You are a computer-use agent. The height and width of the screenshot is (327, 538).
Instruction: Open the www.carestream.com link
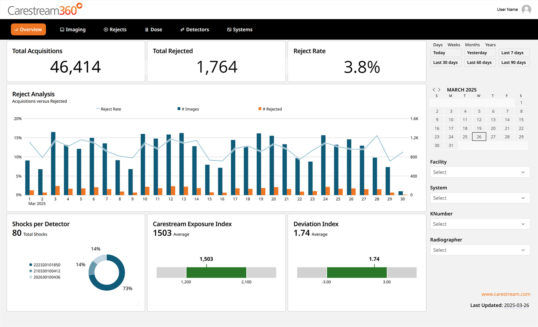click(x=505, y=294)
